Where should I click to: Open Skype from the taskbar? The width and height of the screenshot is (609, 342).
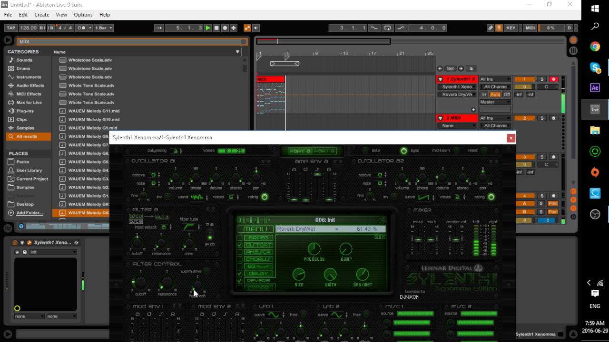click(595, 67)
